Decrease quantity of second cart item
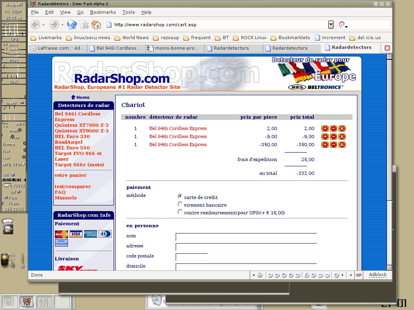414x310 pixels. pyautogui.click(x=334, y=136)
